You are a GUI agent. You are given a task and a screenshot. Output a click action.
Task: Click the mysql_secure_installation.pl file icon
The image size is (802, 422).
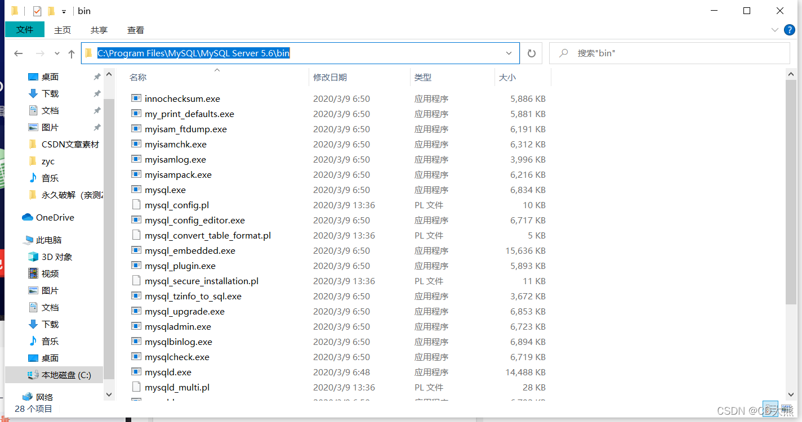coord(136,281)
